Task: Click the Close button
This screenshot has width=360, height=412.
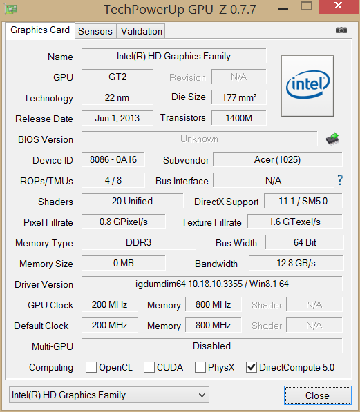Action: click(317, 395)
